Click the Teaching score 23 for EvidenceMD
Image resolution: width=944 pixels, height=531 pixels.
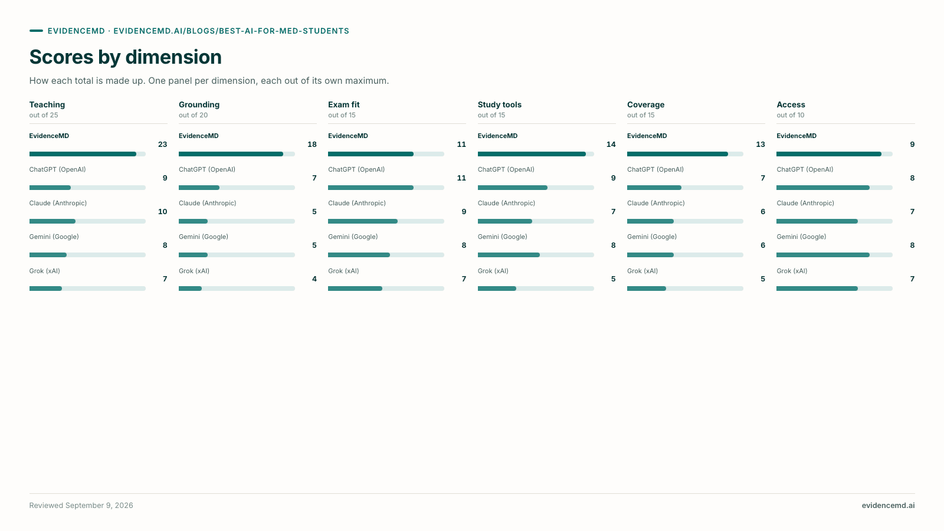pos(162,145)
